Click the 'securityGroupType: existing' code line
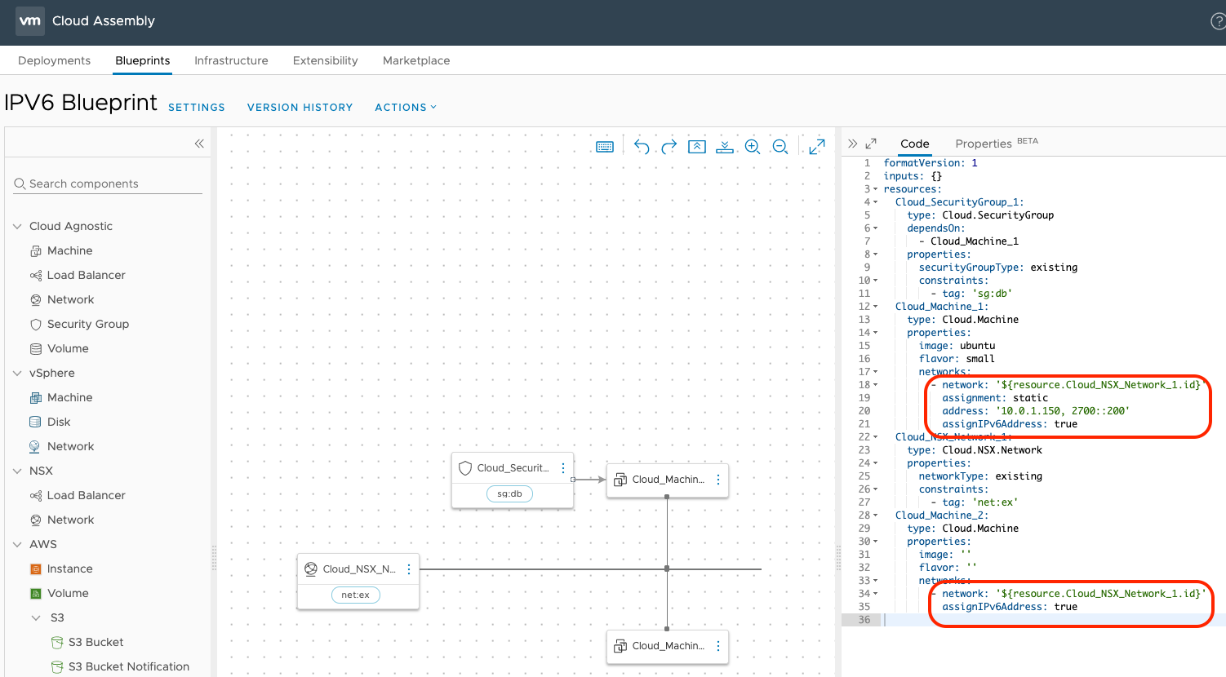The width and height of the screenshot is (1226, 677). coord(998,268)
